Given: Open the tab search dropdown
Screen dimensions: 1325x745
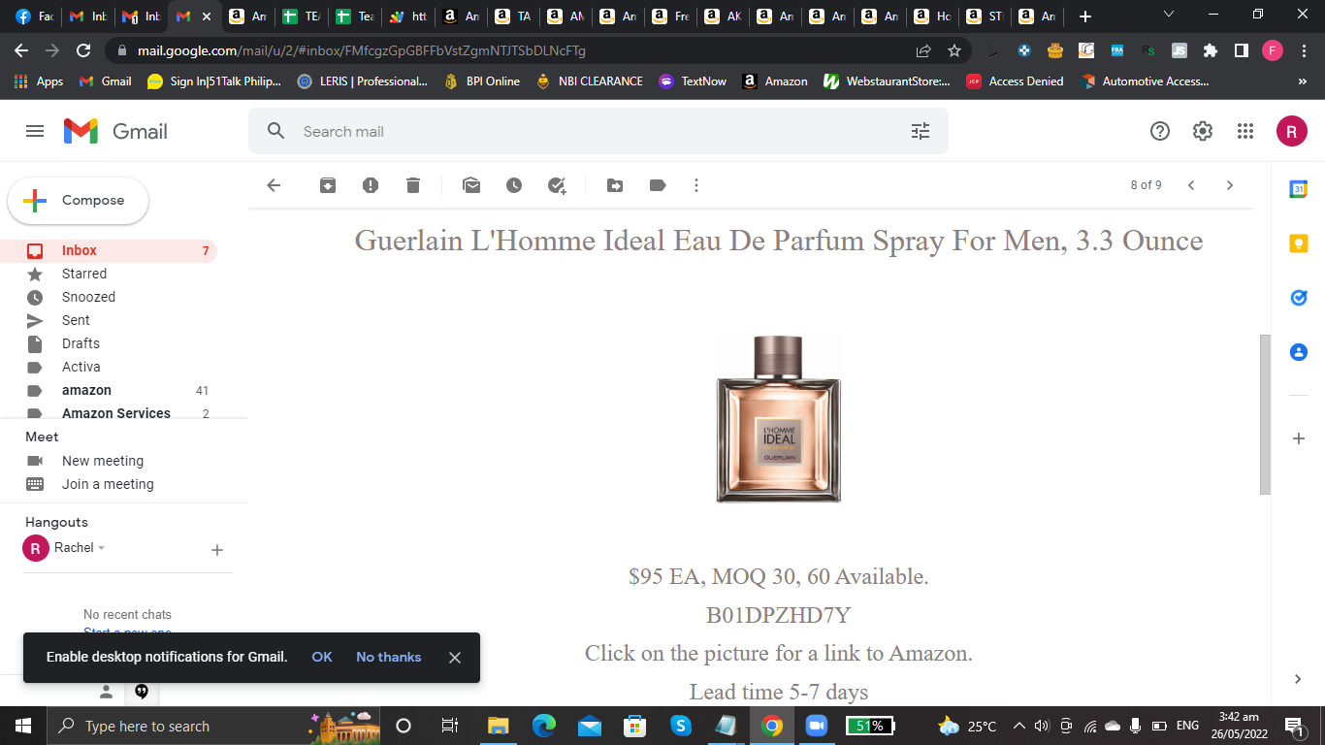Looking at the screenshot, I should [x=1169, y=15].
